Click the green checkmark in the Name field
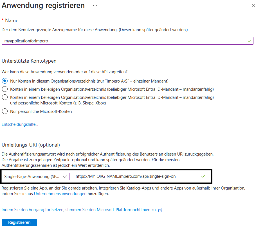The image size is (256, 228). 249,41
